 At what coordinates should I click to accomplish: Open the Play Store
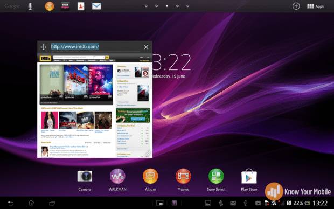249,180
